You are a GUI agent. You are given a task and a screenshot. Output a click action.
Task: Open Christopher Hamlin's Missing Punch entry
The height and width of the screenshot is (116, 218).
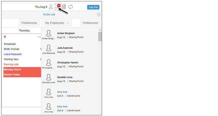(x=70, y=64)
